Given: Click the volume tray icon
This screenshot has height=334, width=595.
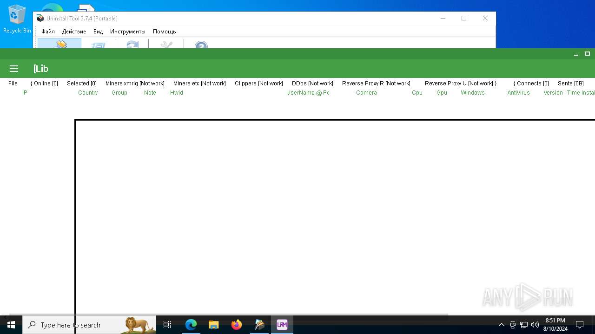Looking at the screenshot, I should pyautogui.click(x=535, y=325).
